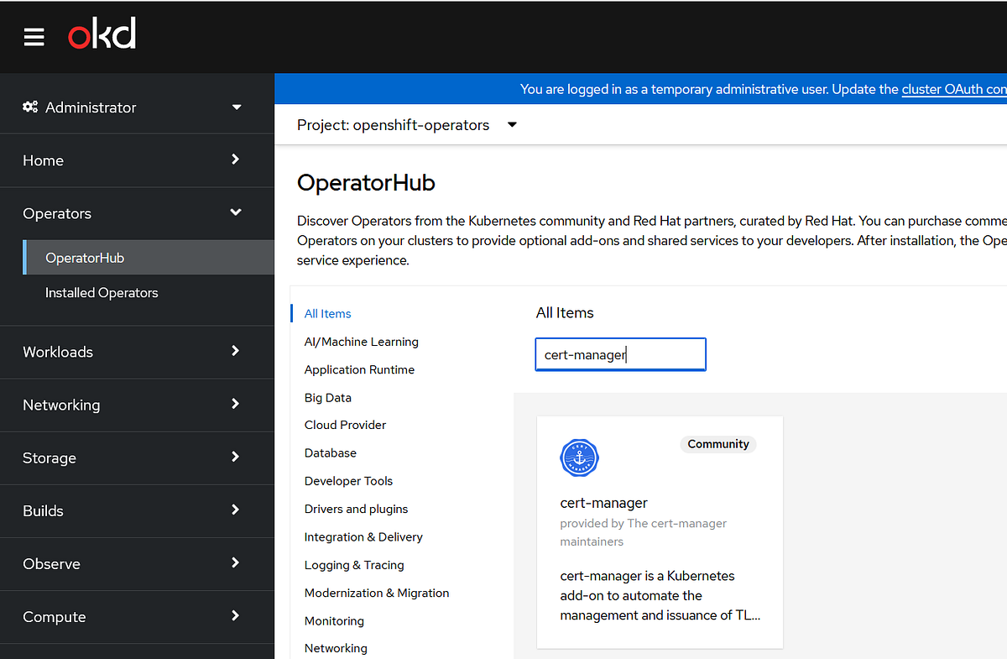Filter by the Monitoring category
This screenshot has width=1007, height=659.
point(334,620)
